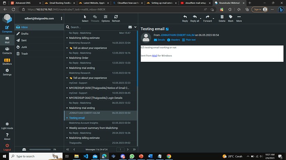The image size is (286, 160).
Task: Open the Mark tag menu
Action: click(230, 19)
